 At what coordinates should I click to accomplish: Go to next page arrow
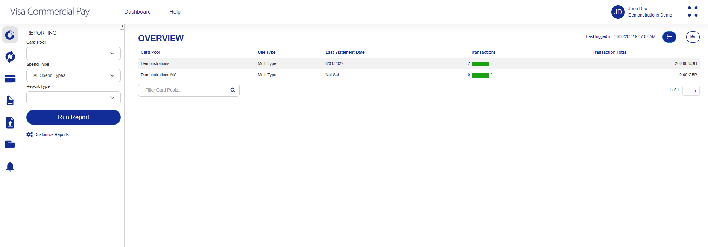pos(695,90)
